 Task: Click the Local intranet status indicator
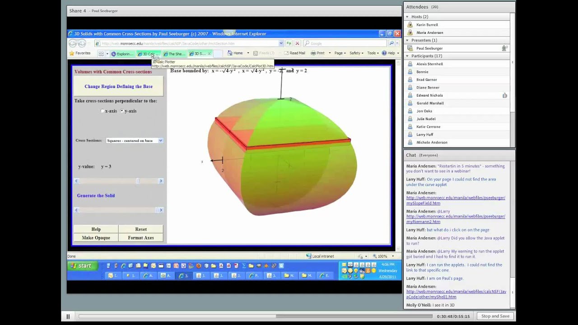pyautogui.click(x=320, y=256)
